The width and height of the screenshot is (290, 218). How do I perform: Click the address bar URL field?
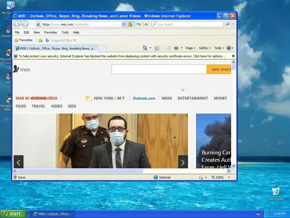[x=79, y=24]
